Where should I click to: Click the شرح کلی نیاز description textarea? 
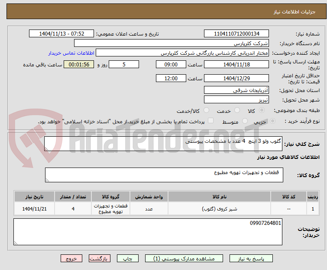tap(163, 144)
